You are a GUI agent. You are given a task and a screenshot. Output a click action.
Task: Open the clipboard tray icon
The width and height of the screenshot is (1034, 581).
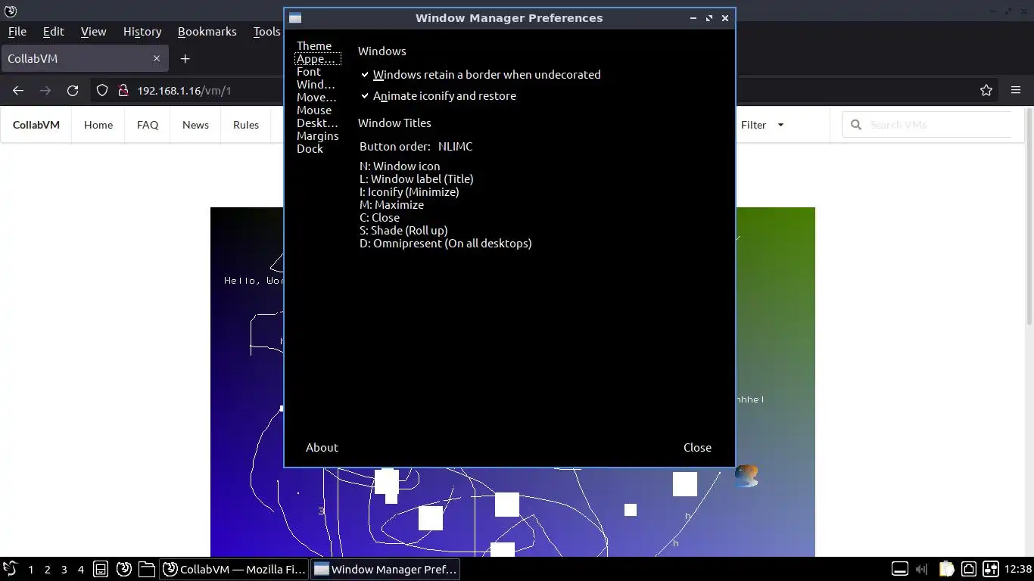946,569
